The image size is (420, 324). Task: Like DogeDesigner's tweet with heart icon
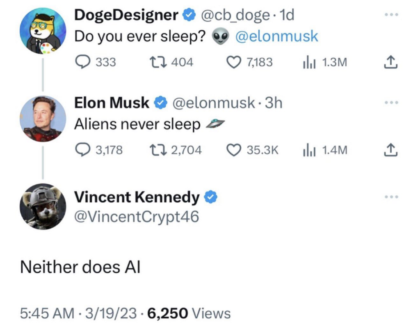point(233,62)
